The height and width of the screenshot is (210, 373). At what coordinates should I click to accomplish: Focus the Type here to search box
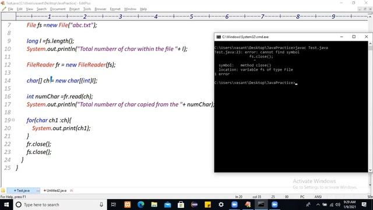click(60, 205)
